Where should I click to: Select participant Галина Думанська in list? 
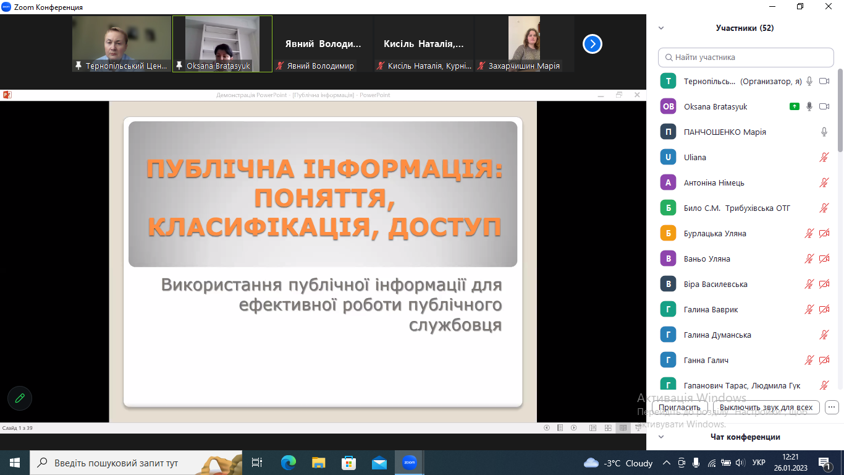[x=717, y=335]
